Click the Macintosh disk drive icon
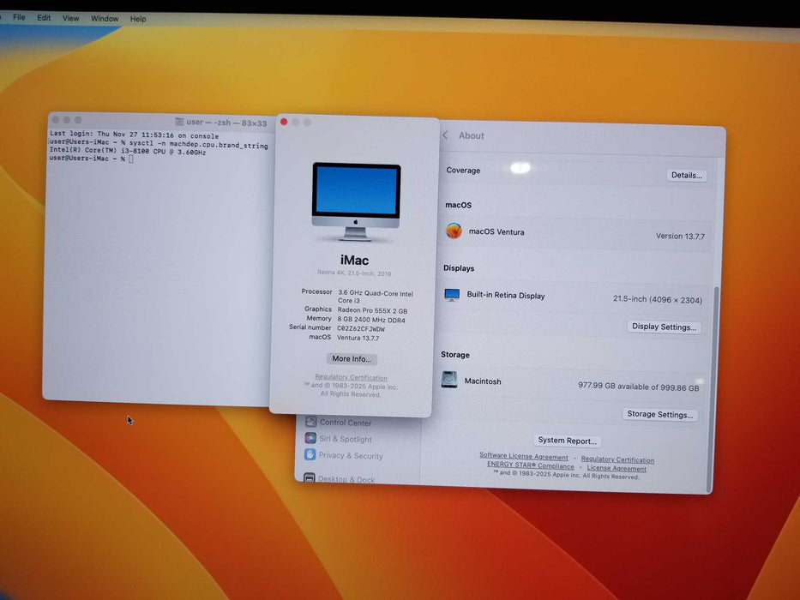Image resolution: width=800 pixels, height=600 pixels. coord(449,380)
